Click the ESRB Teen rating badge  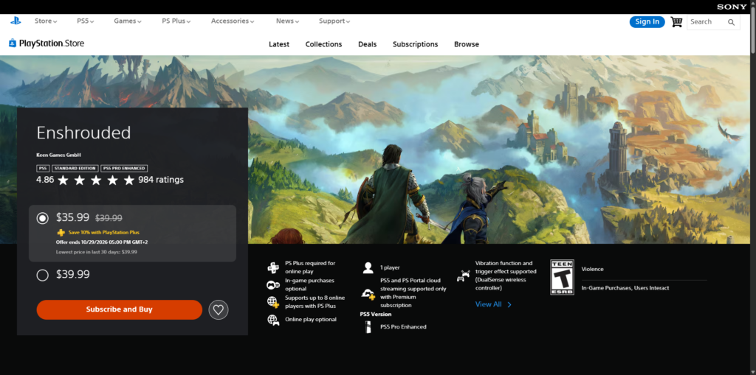562,277
